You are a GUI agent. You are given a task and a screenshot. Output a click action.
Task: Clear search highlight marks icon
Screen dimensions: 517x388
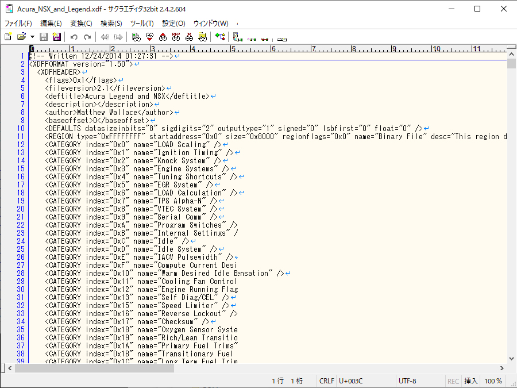coord(189,37)
